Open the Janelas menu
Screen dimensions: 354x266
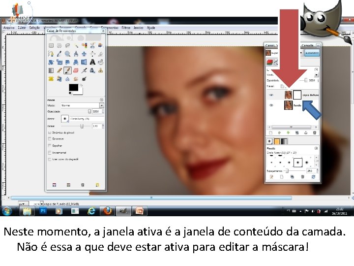138,28
